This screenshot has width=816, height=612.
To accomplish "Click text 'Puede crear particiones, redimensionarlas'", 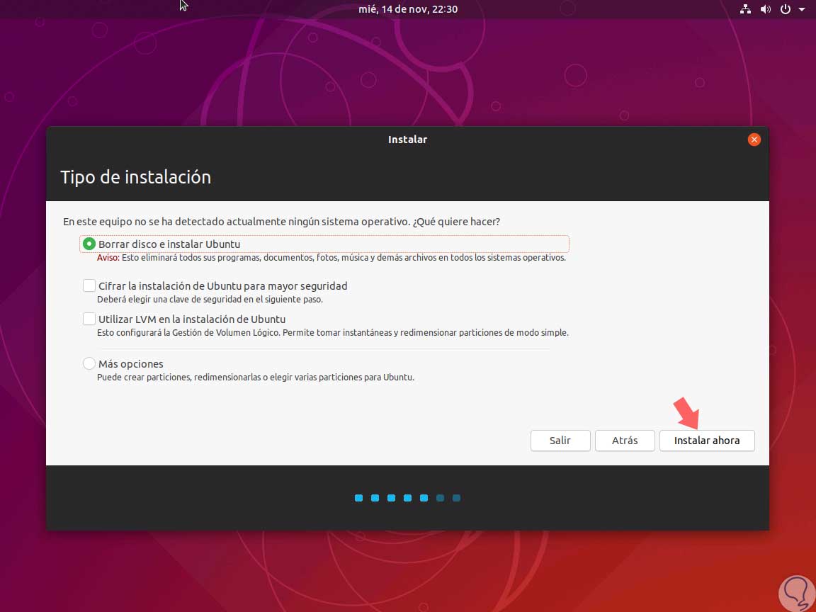I will 256,378.
